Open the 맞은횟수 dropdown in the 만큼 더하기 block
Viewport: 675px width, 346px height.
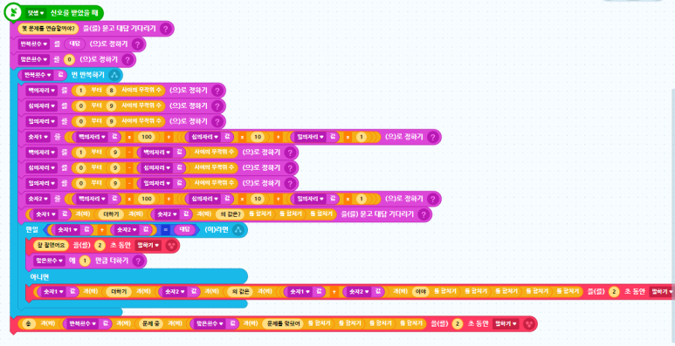(x=49, y=261)
